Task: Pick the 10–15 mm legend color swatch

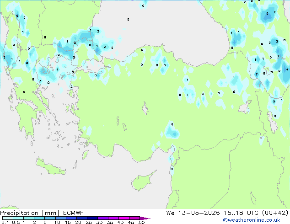Action: pos(60,218)
